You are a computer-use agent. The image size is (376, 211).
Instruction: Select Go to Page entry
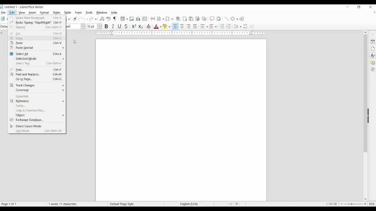coord(37,79)
